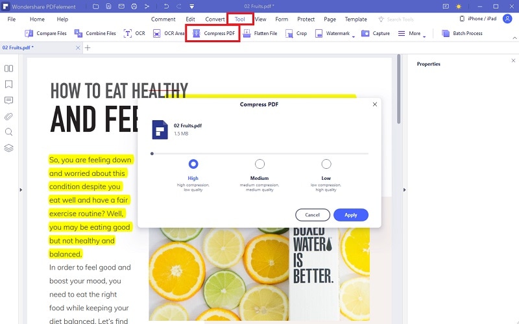
Task: Click the 02 Fruits.pdf file icon in the dialog
Action: click(160, 129)
